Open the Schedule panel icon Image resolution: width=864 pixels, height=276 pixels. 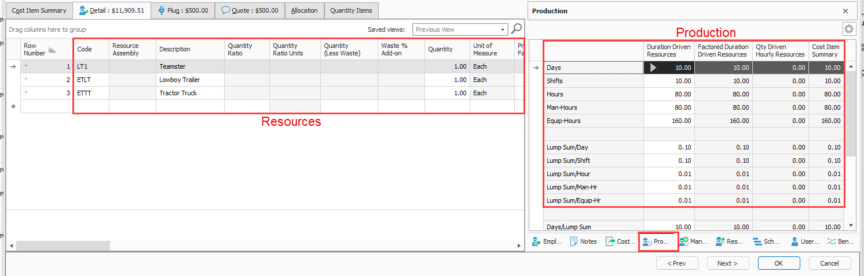pyautogui.click(x=757, y=242)
